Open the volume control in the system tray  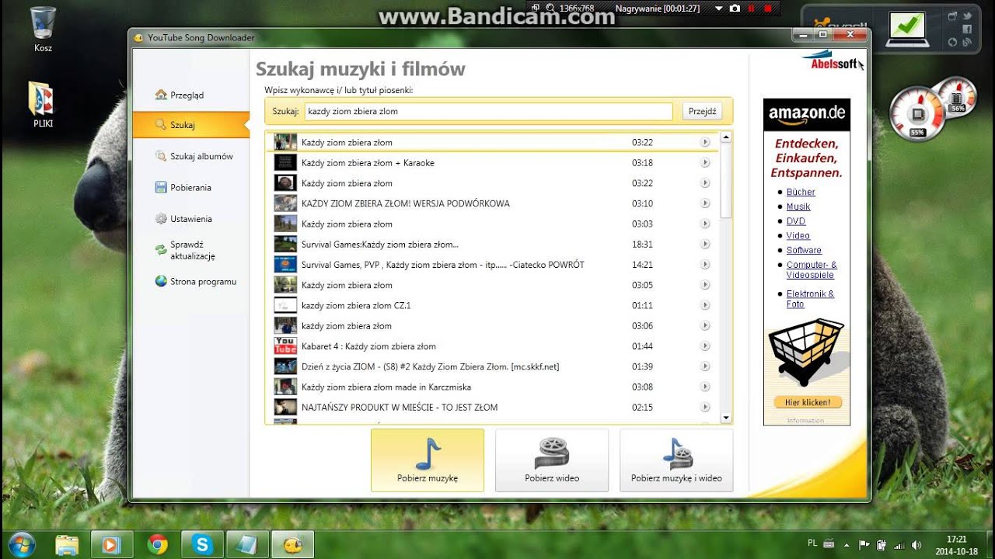(916, 545)
